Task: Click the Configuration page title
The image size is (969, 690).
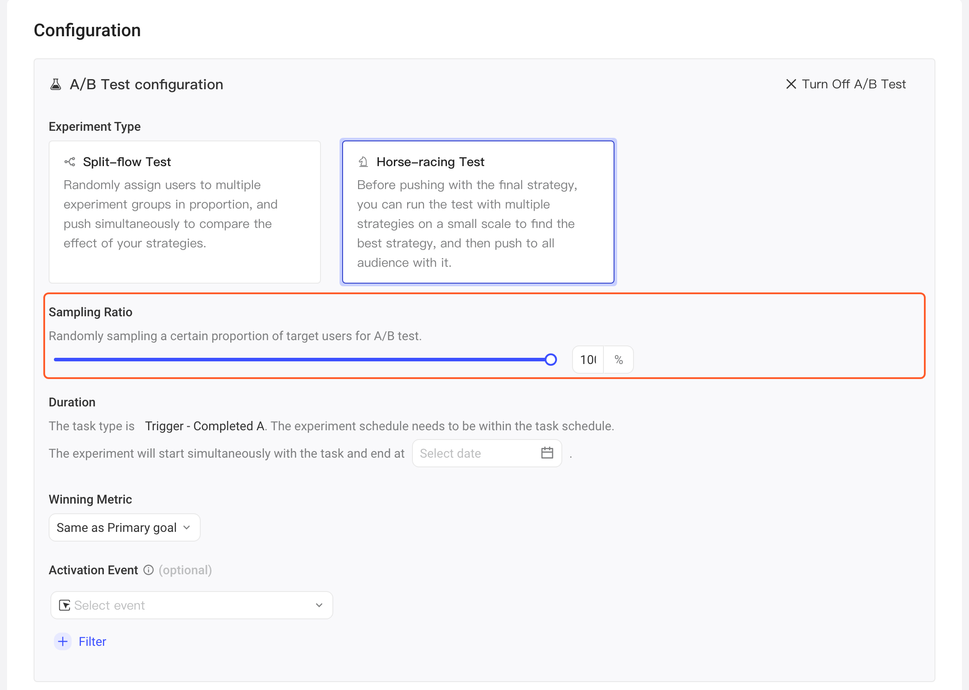Action: 88,30
